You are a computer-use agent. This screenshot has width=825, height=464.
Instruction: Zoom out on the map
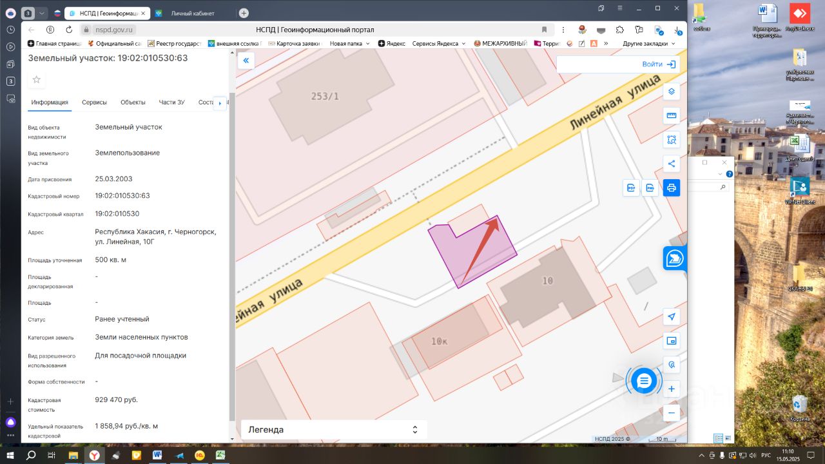[672, 413]
